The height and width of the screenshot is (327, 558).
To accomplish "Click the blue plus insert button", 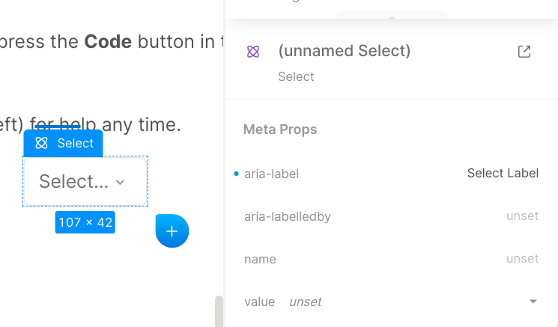I will click(x=172, y=231).
